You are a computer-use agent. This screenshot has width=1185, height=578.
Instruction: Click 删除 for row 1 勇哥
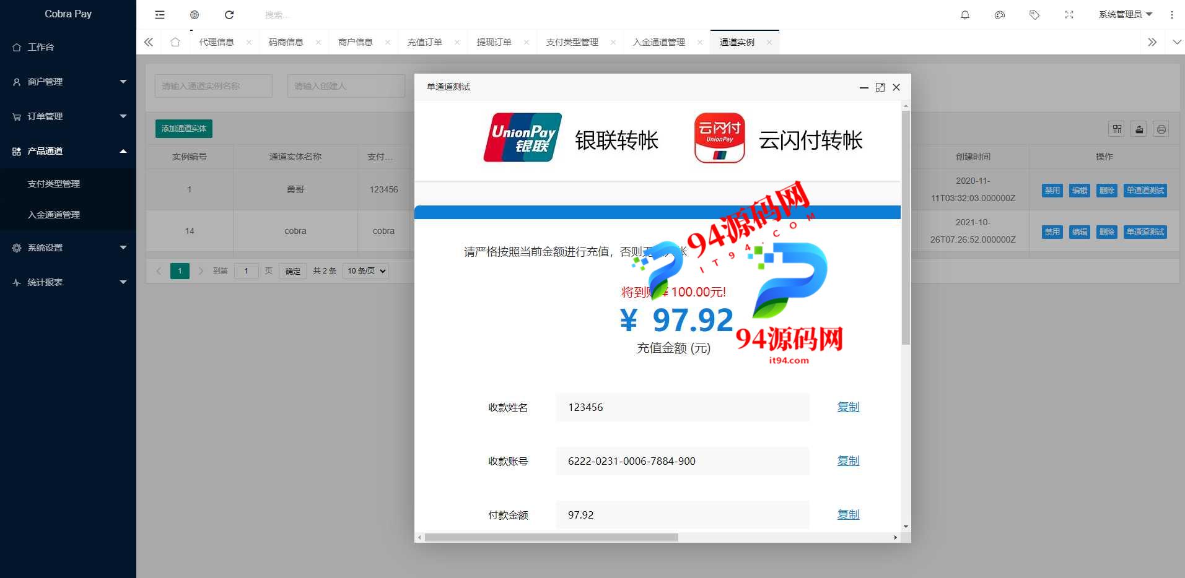[1107, 191]
